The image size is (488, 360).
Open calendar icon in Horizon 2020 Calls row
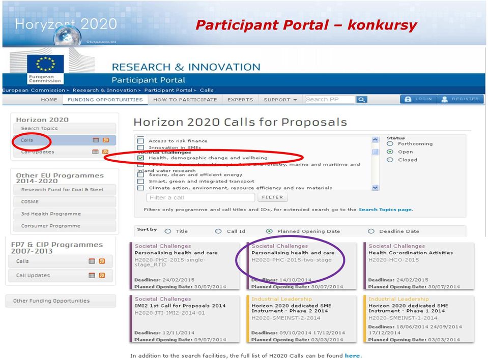[x=96, y=140]
